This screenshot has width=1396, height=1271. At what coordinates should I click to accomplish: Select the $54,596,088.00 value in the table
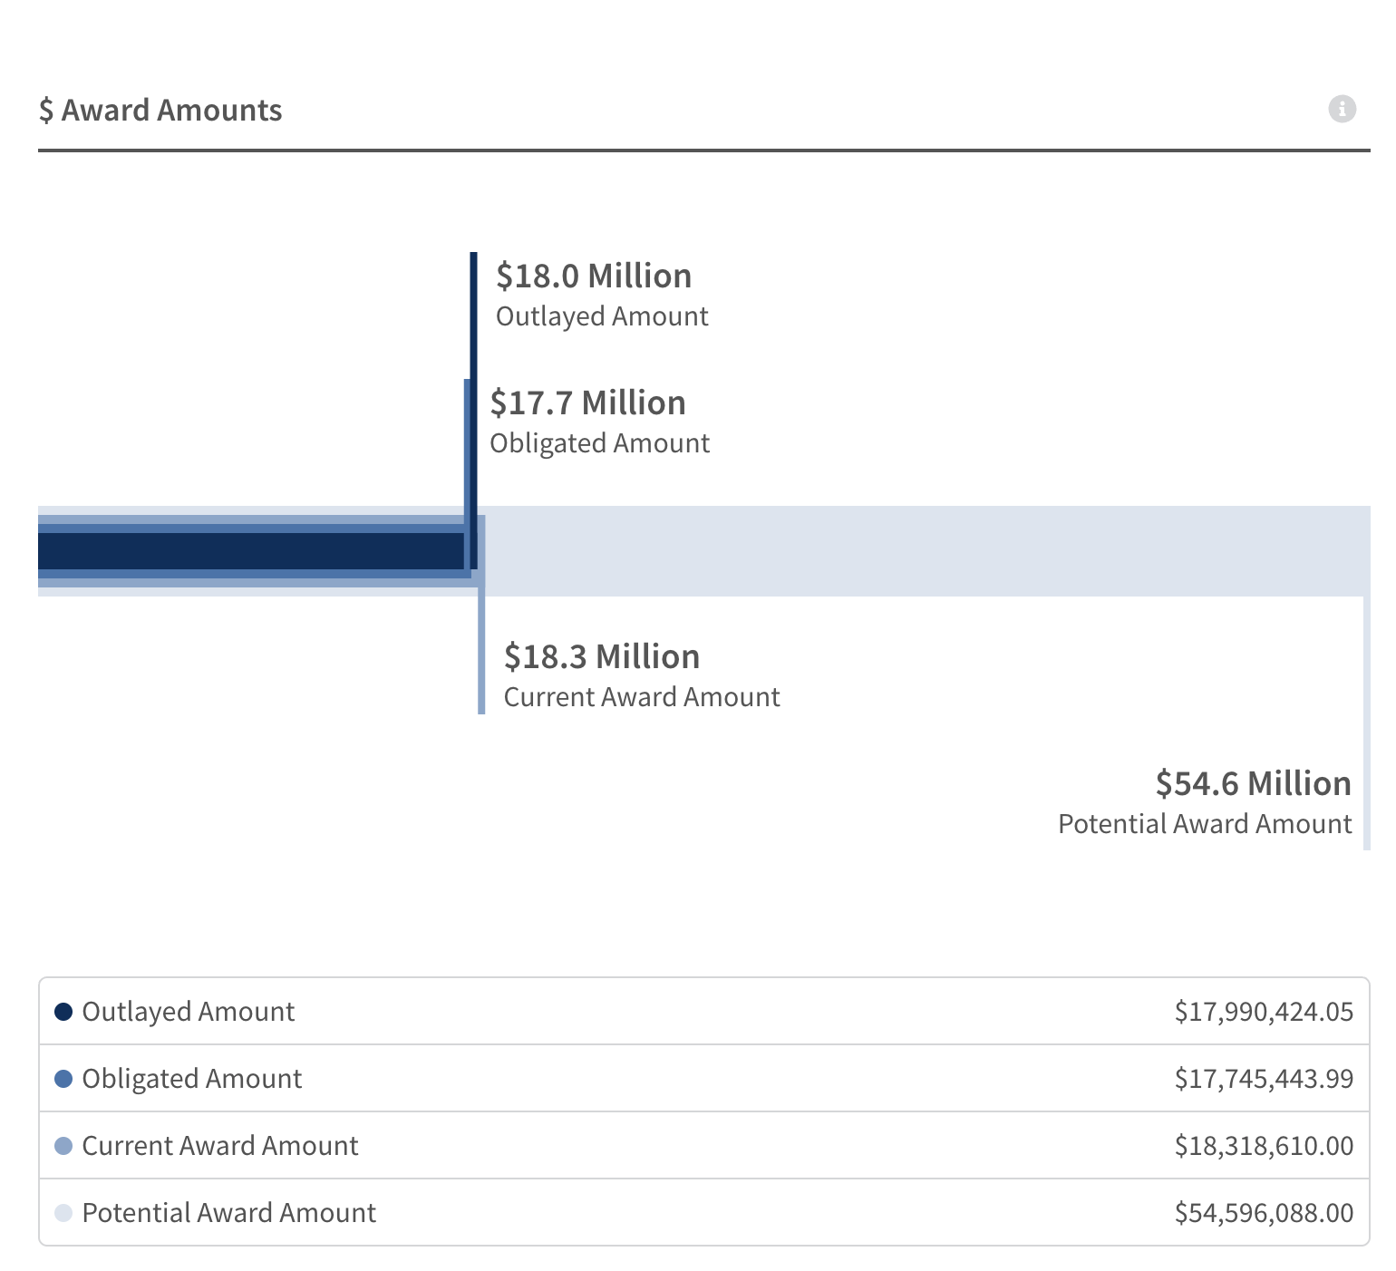[1264, 1213]
